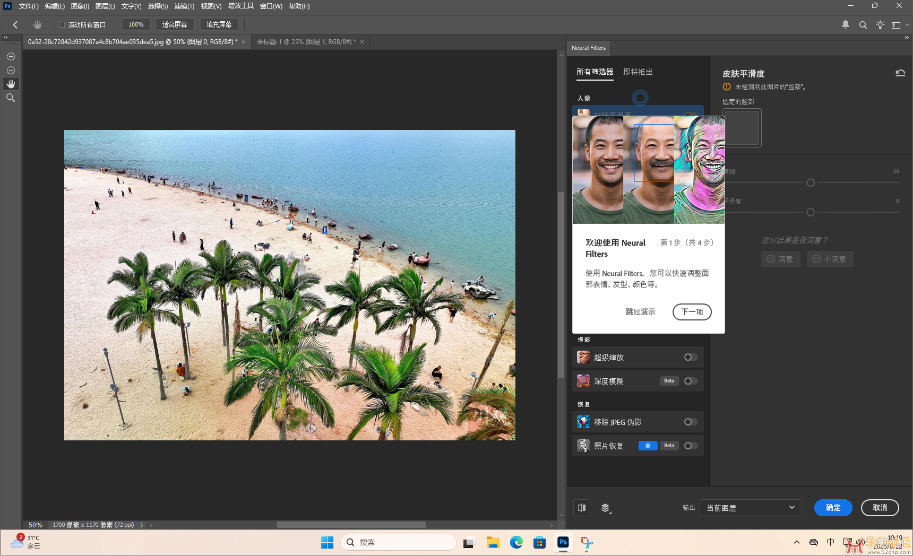Open the Snipping tool taskbar icon

587,542
